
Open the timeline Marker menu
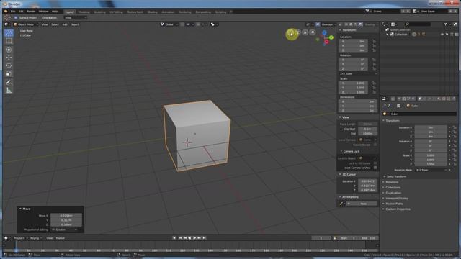[60, 238]
